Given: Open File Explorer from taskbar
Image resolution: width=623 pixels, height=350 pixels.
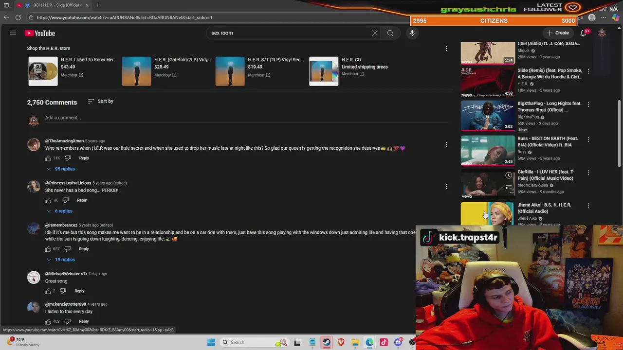Looking at the screenshot, I should 355,342.
